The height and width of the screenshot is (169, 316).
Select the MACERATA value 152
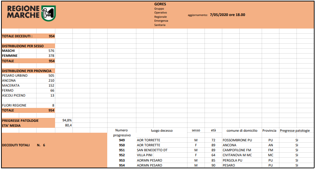pos(51,86)
